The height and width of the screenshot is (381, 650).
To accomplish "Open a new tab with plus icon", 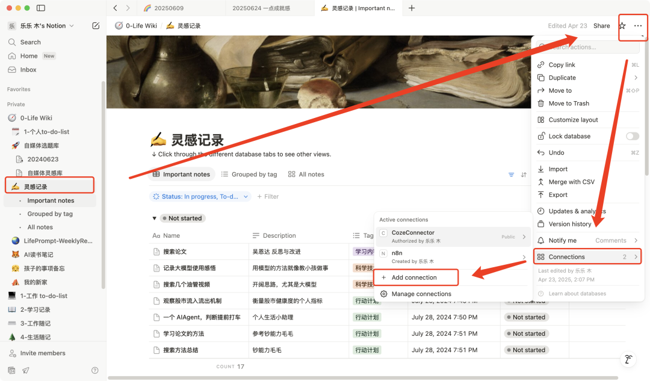I will (412, 8).
